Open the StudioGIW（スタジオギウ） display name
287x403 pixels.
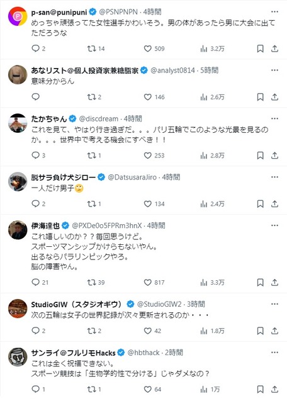point(76,304)
